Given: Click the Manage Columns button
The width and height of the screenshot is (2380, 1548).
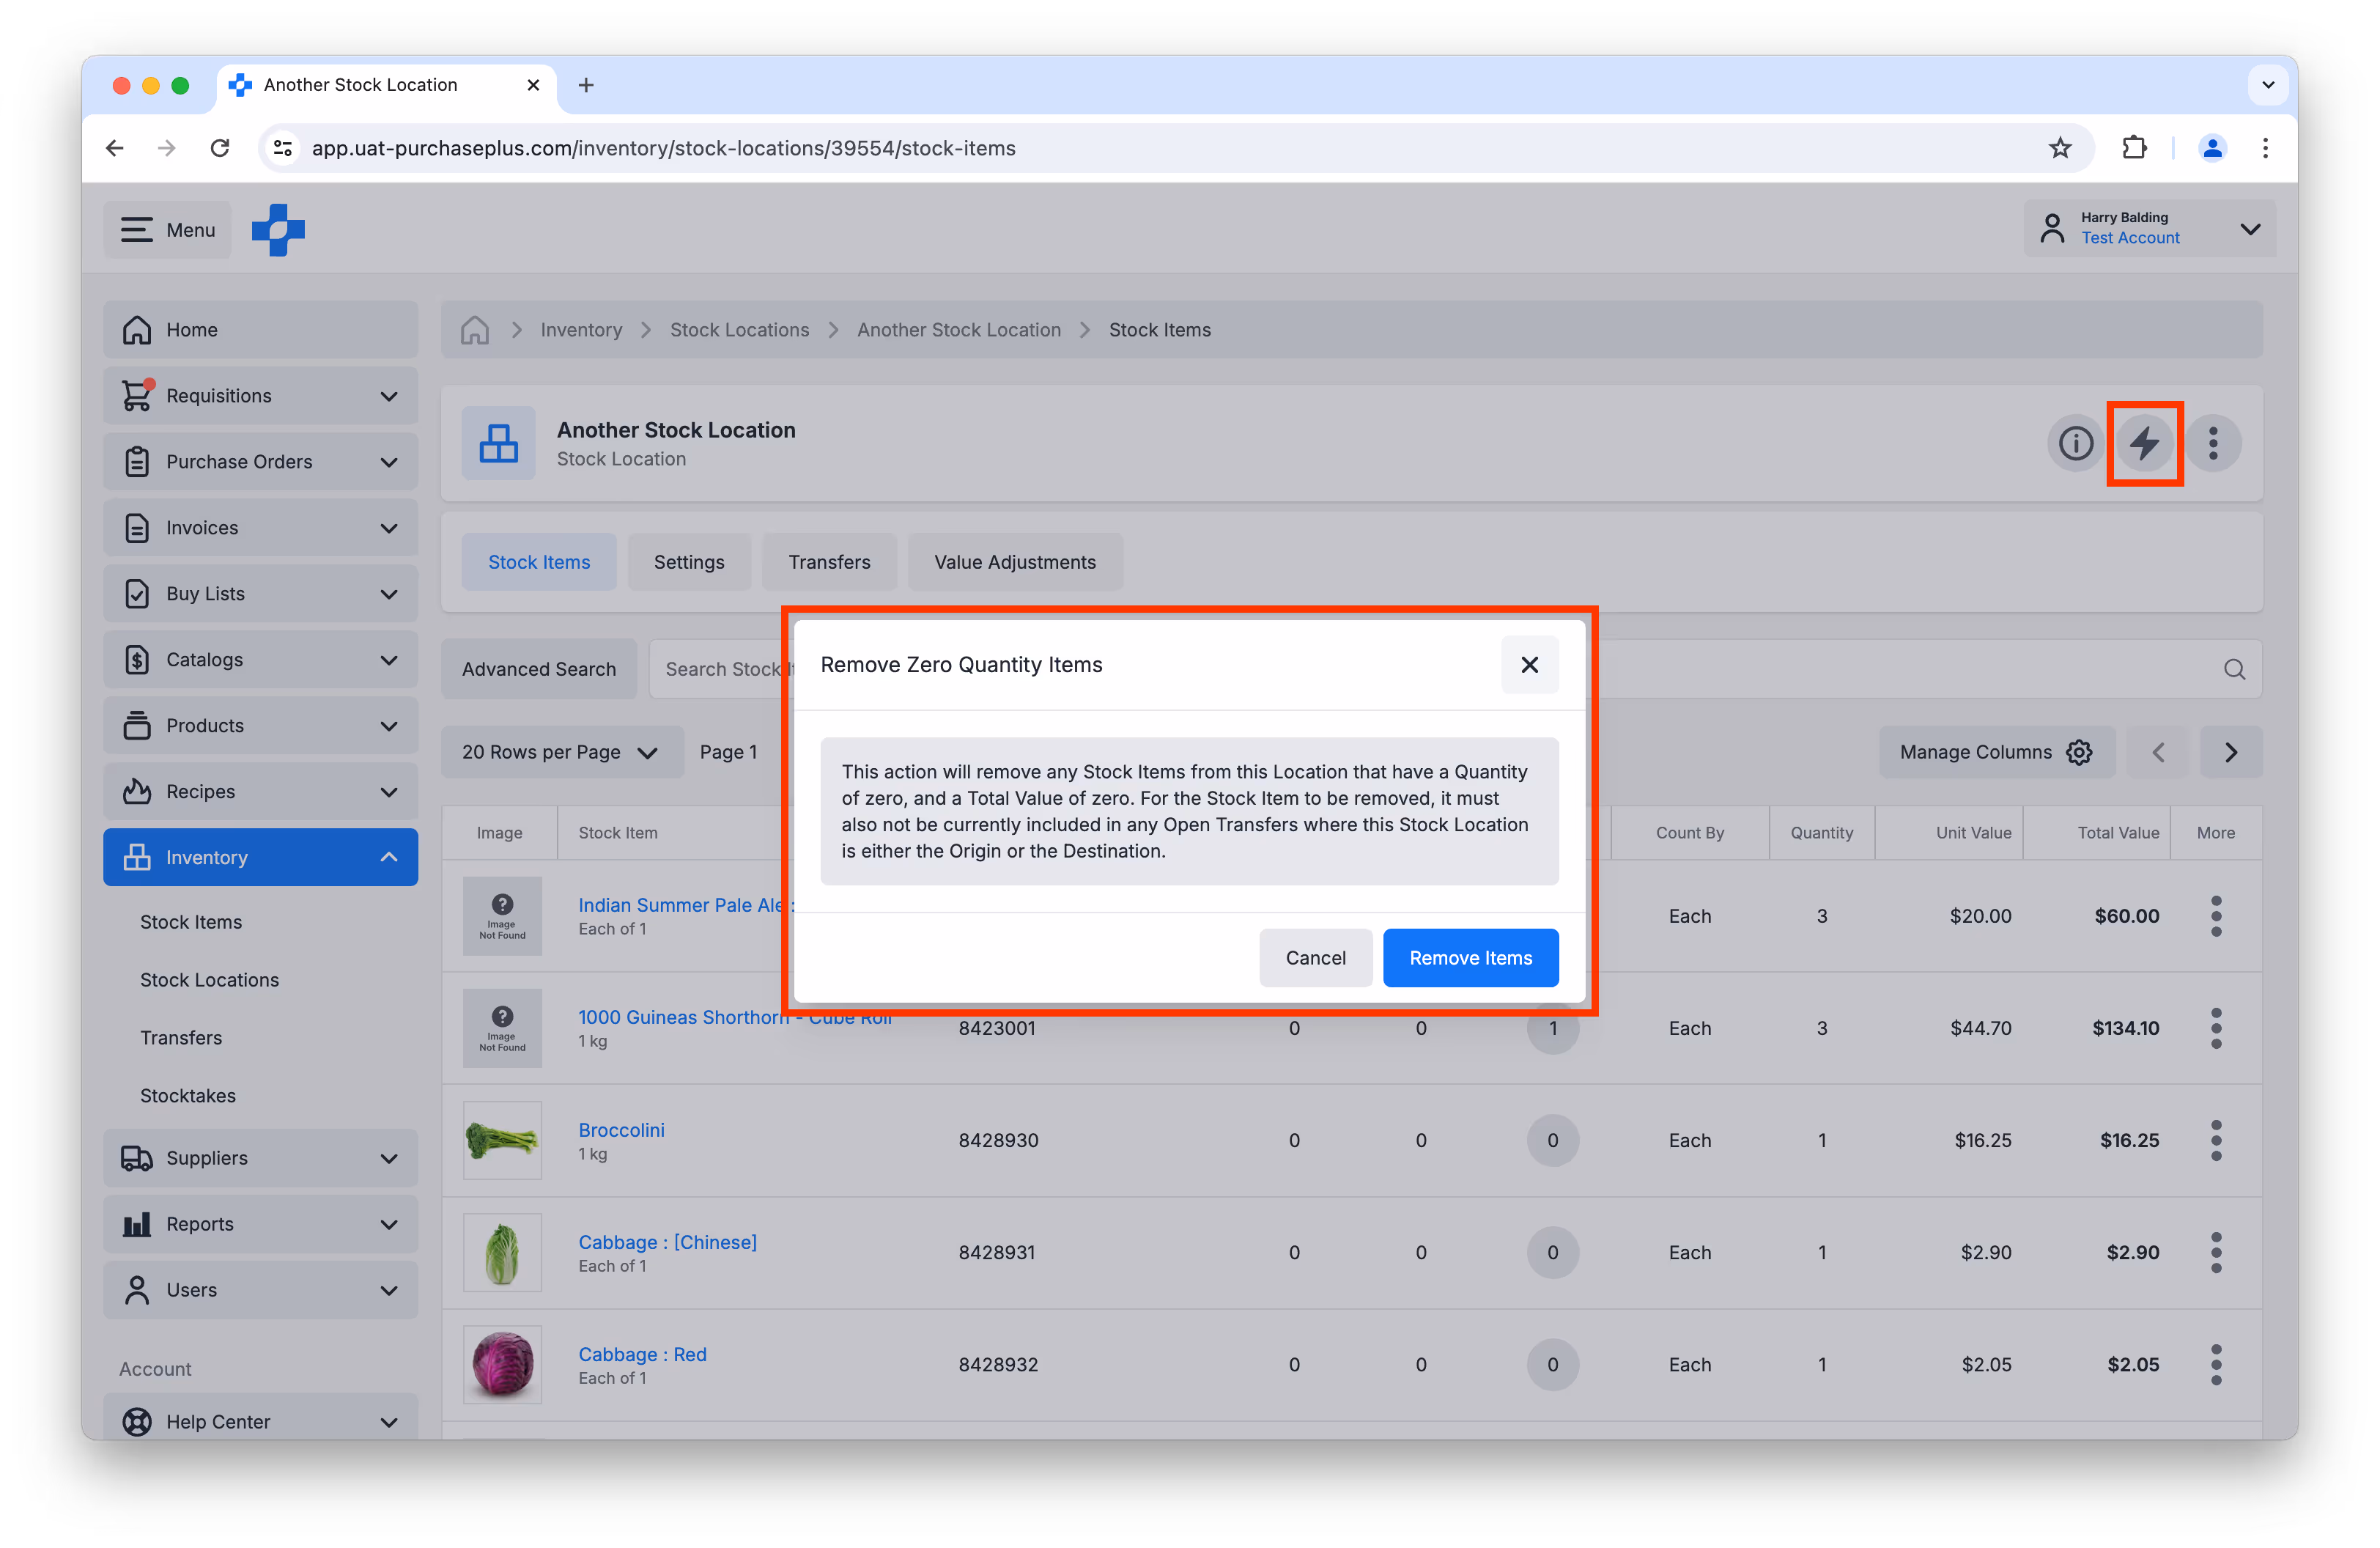Looking at the screenshot, I should tap(1995, 752).
